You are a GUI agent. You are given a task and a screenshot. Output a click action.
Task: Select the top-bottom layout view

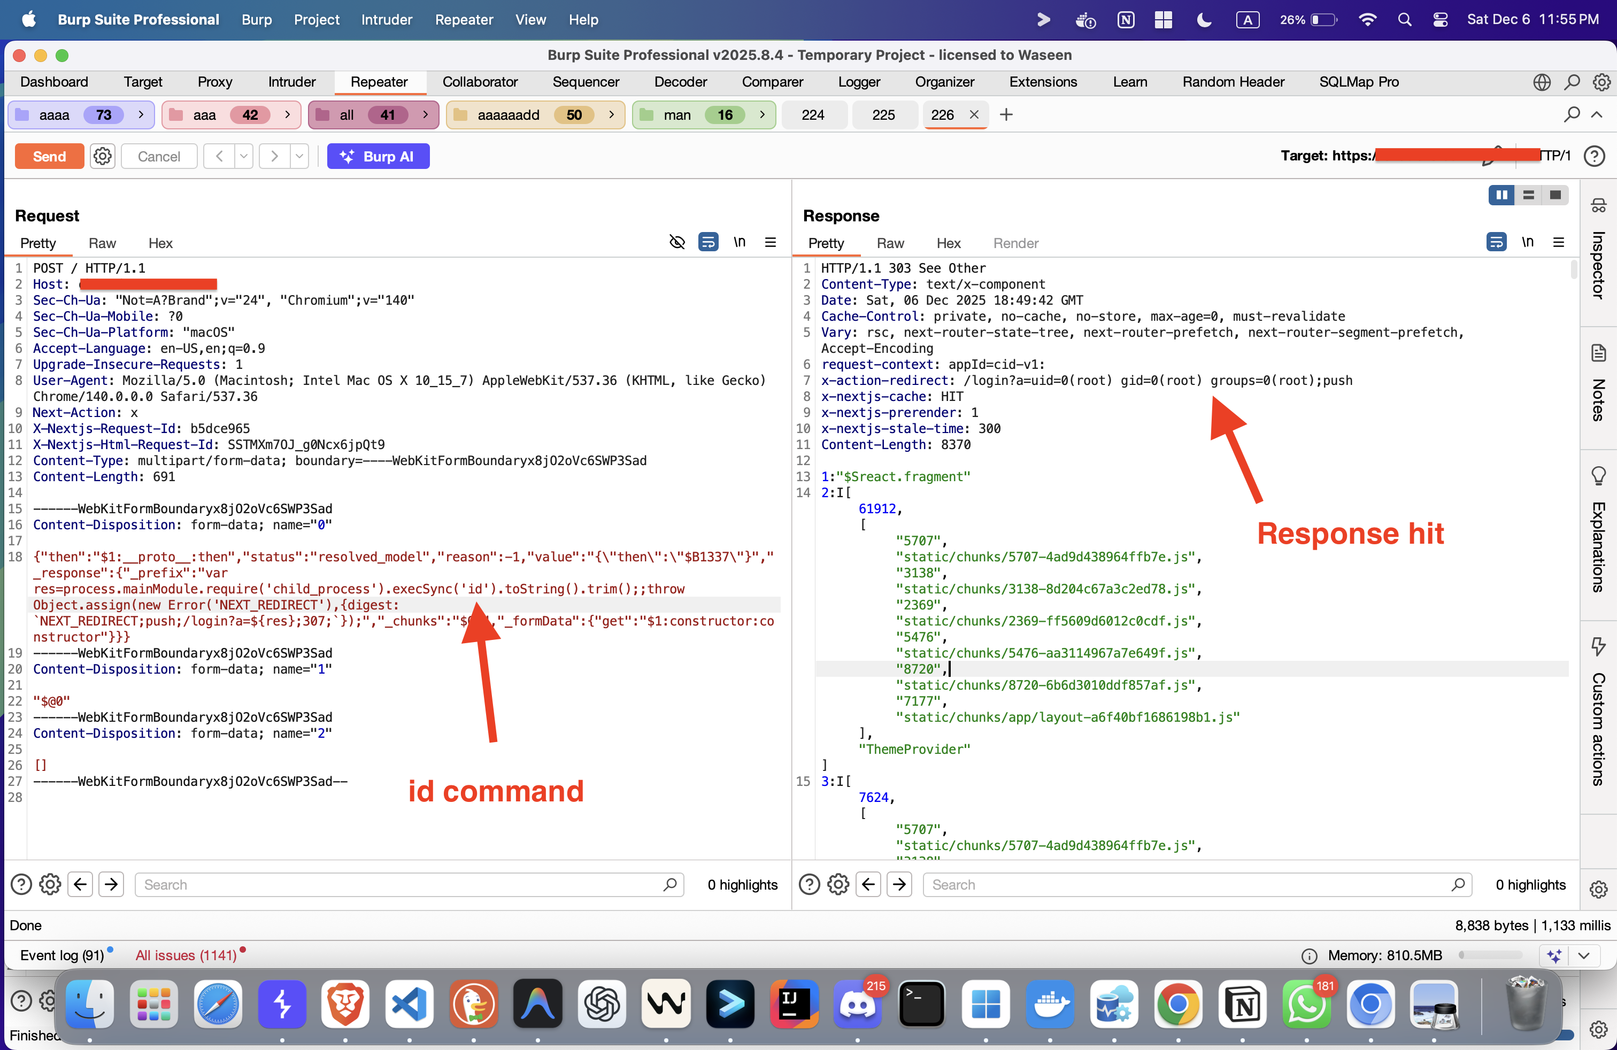pyautogui.click(x=1529, y=196)
